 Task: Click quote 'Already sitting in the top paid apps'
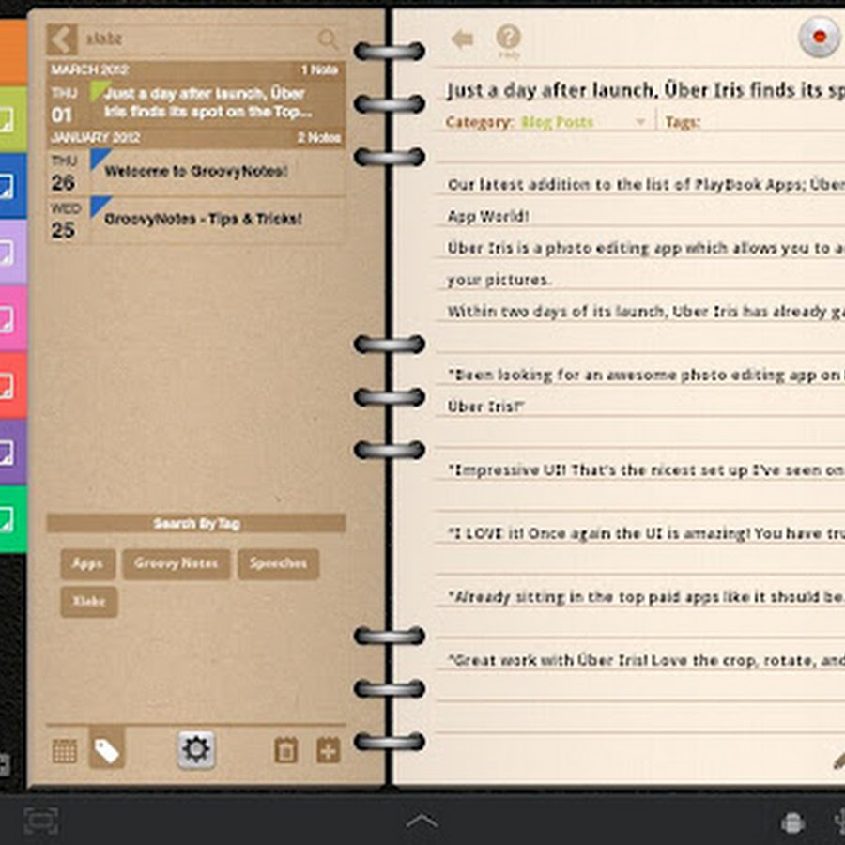[646, 597]
